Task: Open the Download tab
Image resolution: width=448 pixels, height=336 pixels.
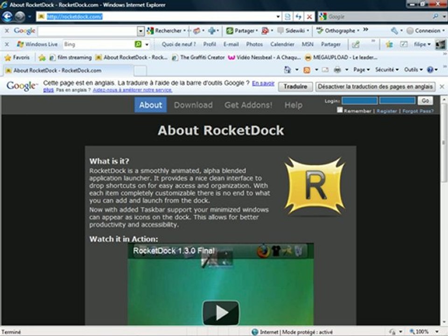Action: click(x=193, y=105)
